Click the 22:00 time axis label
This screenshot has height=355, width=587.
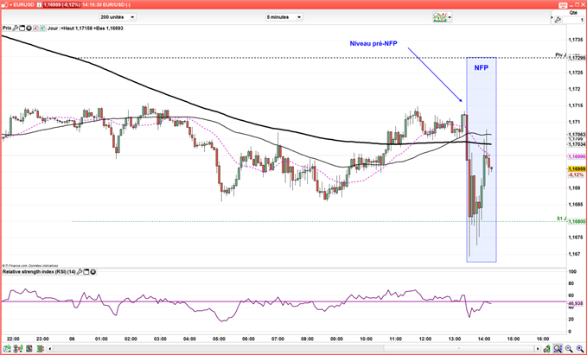point(13,339)
